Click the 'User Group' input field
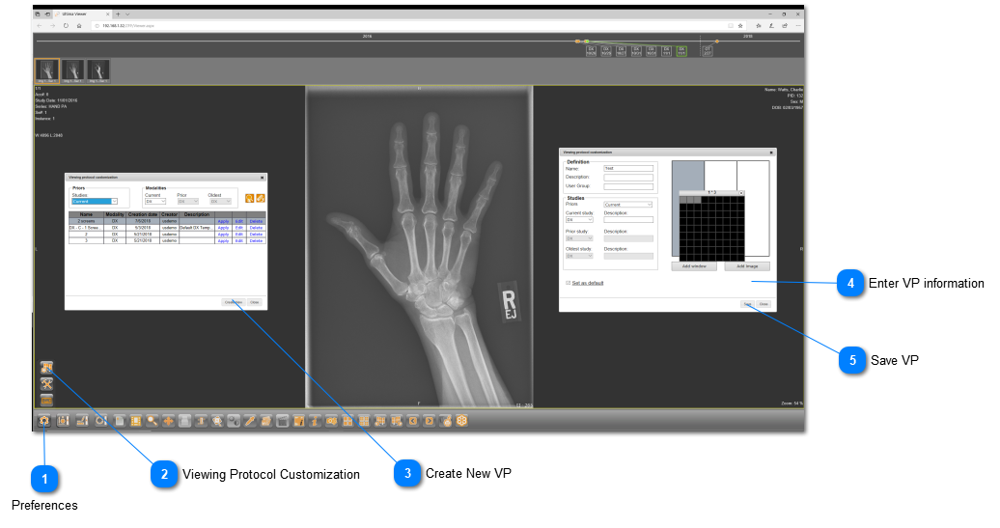This screenshot has width=1000, height=528. click(x=628, y=187)
